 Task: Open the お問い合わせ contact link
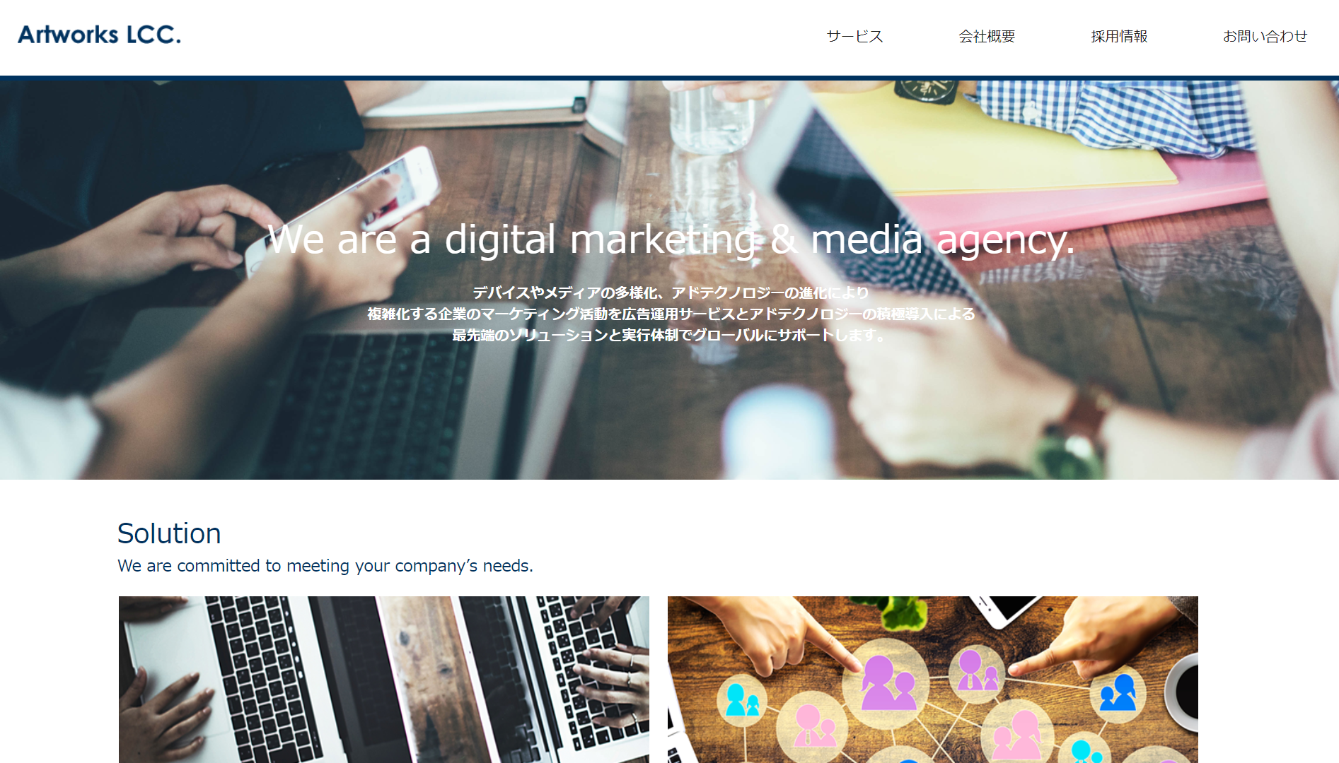click(x=1265, y=36)
